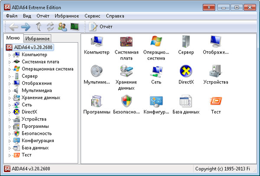This screenshot has height=176, width=260.
Task: Open the Системная плата motherboard icon
Action: (126, 42)
